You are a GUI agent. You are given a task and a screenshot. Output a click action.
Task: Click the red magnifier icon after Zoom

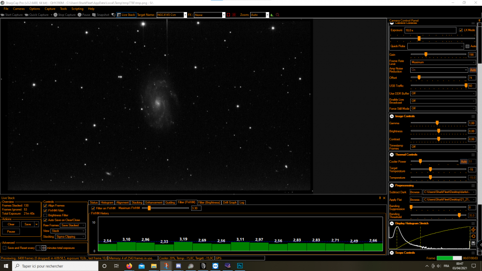(278, 15)
